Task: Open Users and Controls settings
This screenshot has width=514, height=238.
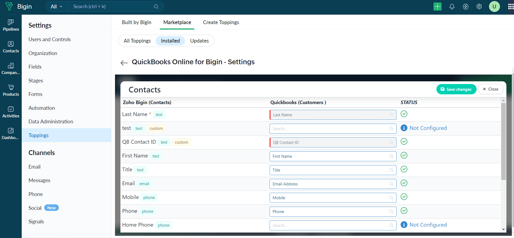Action: point(50,40)
